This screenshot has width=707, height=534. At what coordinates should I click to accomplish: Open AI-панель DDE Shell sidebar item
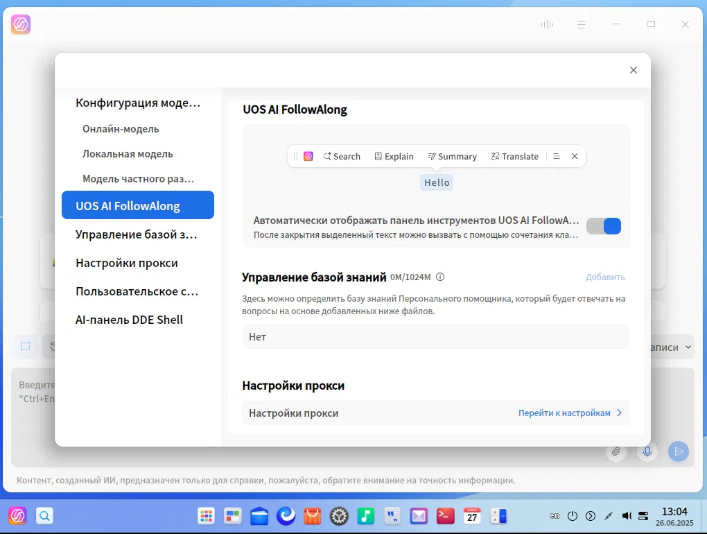click(129, 320)
